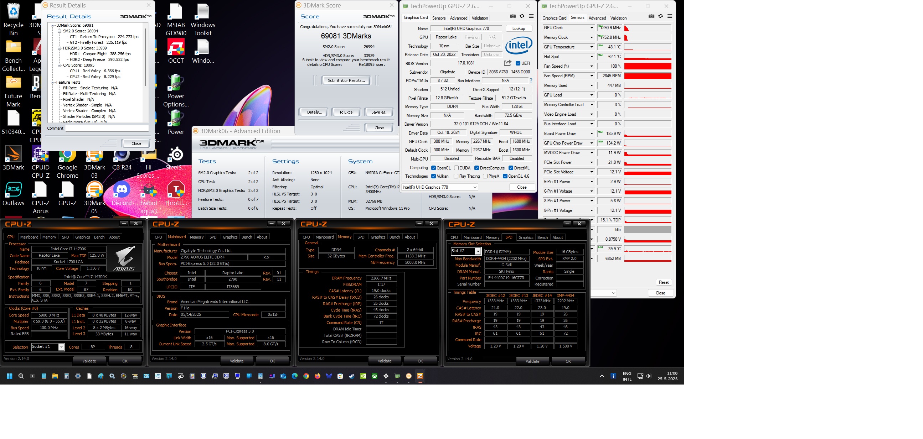Open the GPU Clock sensor dropdown arrow

pos(592,28)
